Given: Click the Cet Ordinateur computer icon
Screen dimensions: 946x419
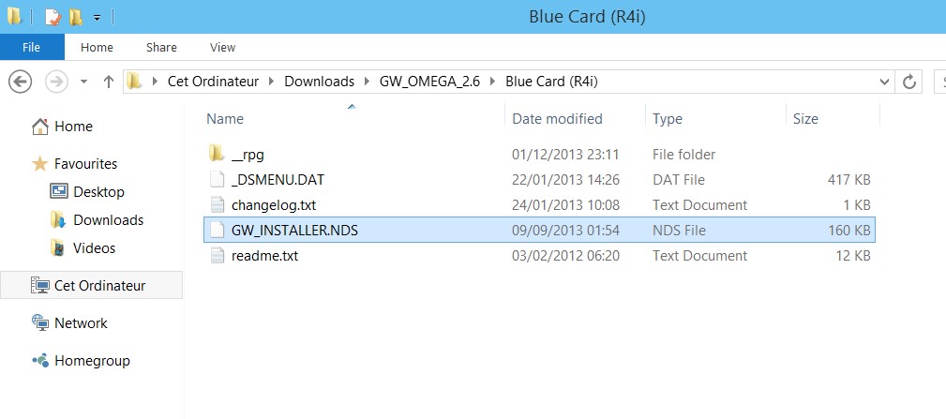Looking at the screenshot, I should 39,286.
